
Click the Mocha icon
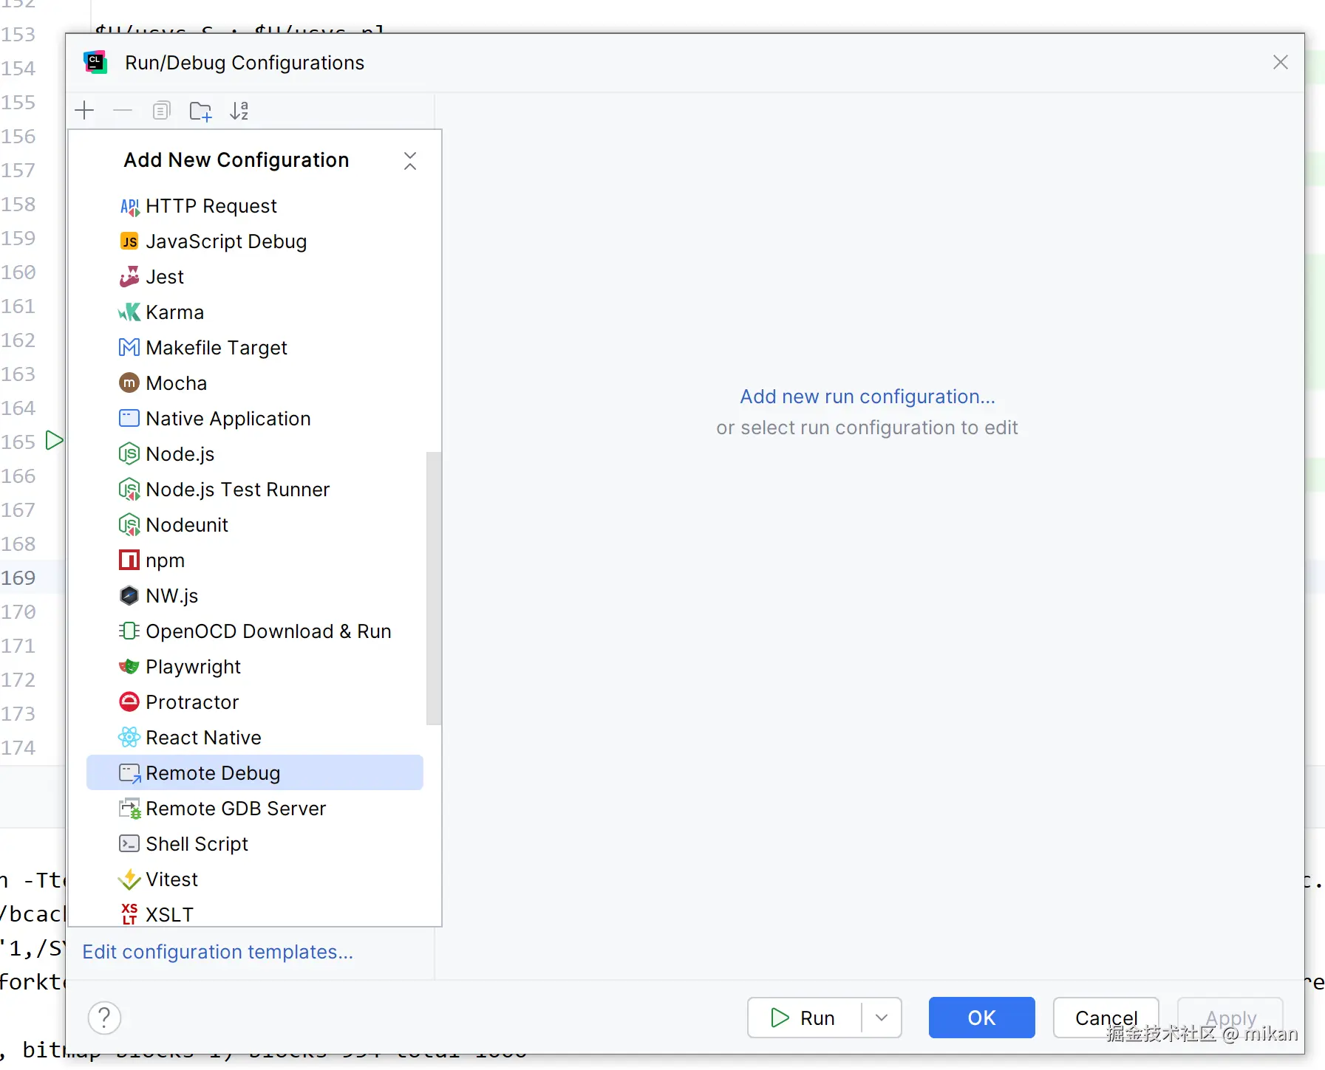point(129,383)
